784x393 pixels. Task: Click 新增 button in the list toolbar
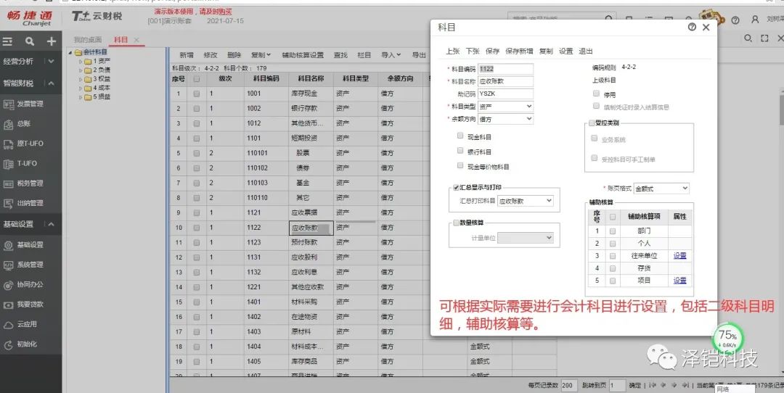coord(186,55)
